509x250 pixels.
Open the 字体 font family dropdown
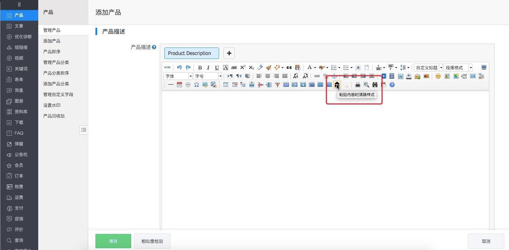pyautogui.click(x=178, y=76)
